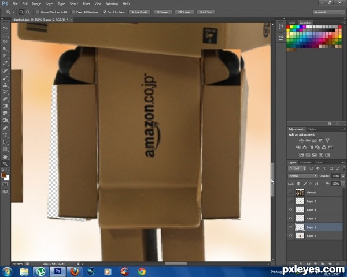Screen dimensions: 347x277
Task: Show the danbo2 layer
Action: pos(290,192)
